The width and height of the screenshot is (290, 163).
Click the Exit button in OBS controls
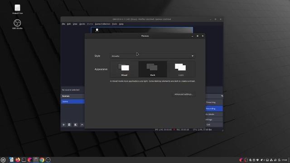pos(214,125)
